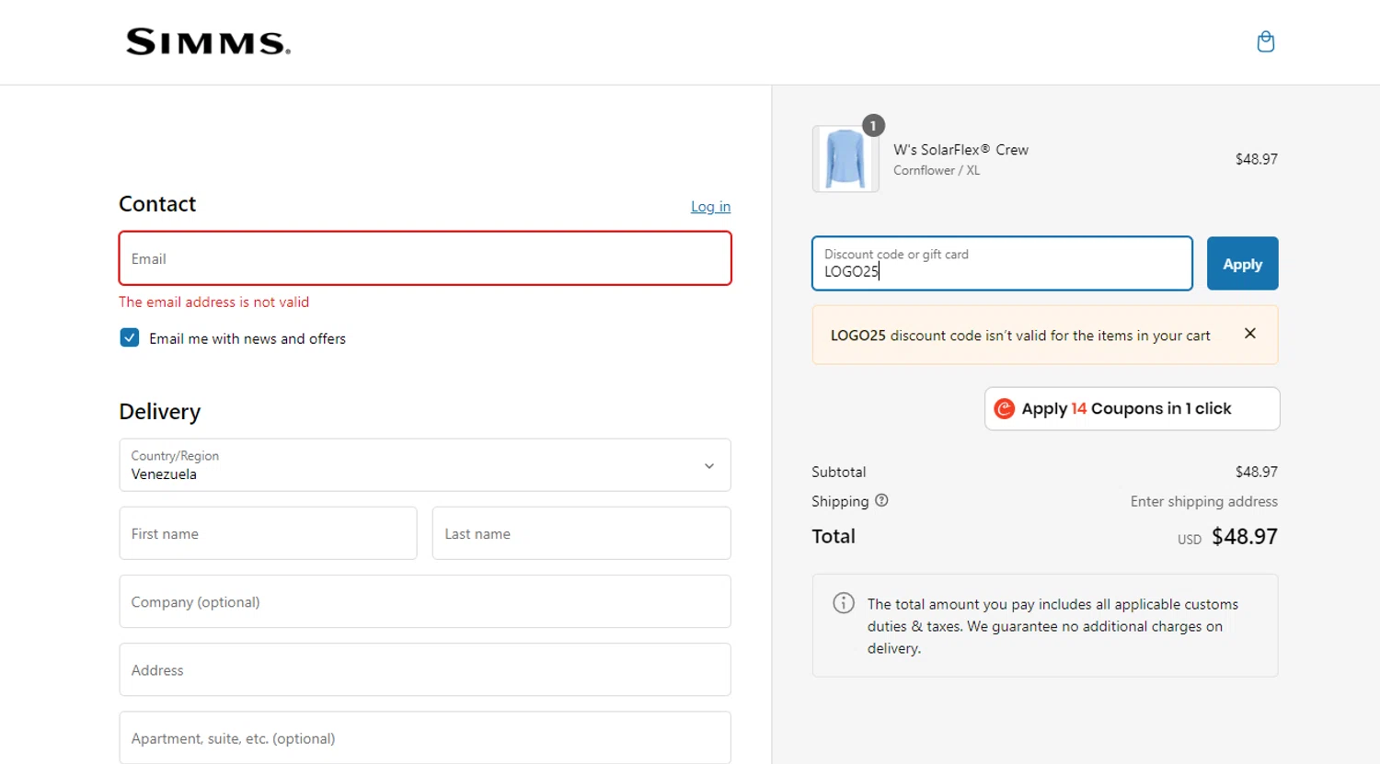Click the Country/Region chevron arrow
Image resolution: width=1380 pixels, height=764 pixels.
pos(708,466)
